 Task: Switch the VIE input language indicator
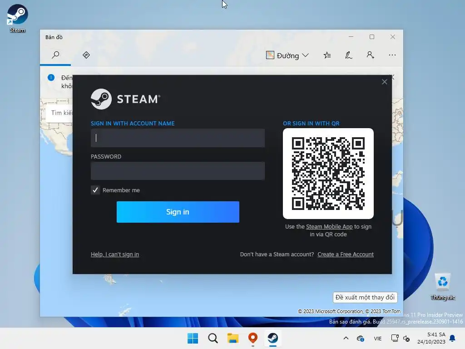377,339
